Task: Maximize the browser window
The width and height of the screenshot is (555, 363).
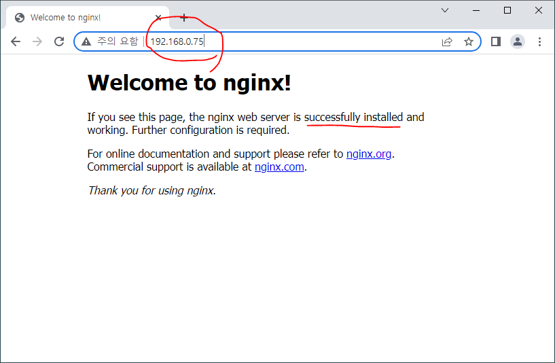Action: [507, 10]
